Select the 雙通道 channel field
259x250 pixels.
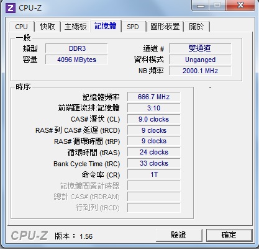pos(200,48)
